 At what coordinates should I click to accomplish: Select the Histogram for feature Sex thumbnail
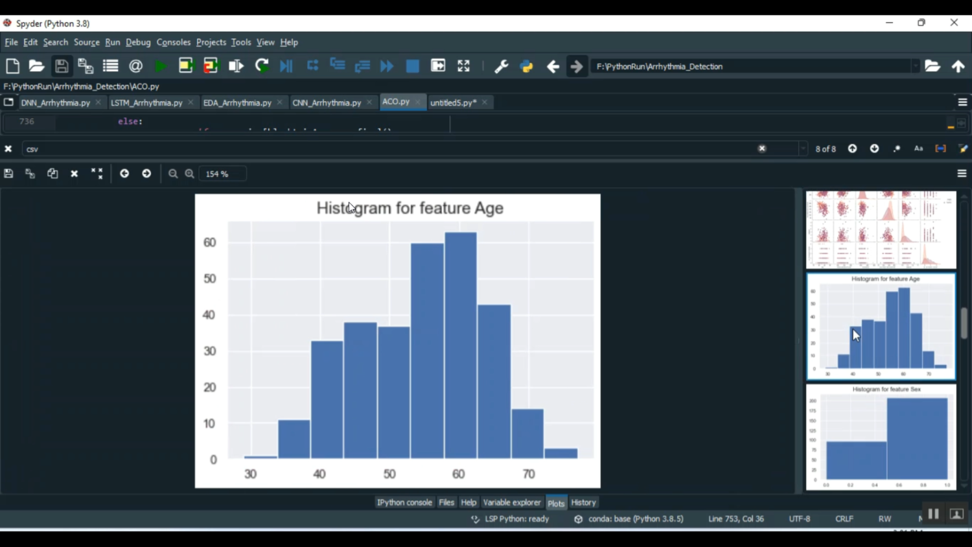[x=881, y=437]
